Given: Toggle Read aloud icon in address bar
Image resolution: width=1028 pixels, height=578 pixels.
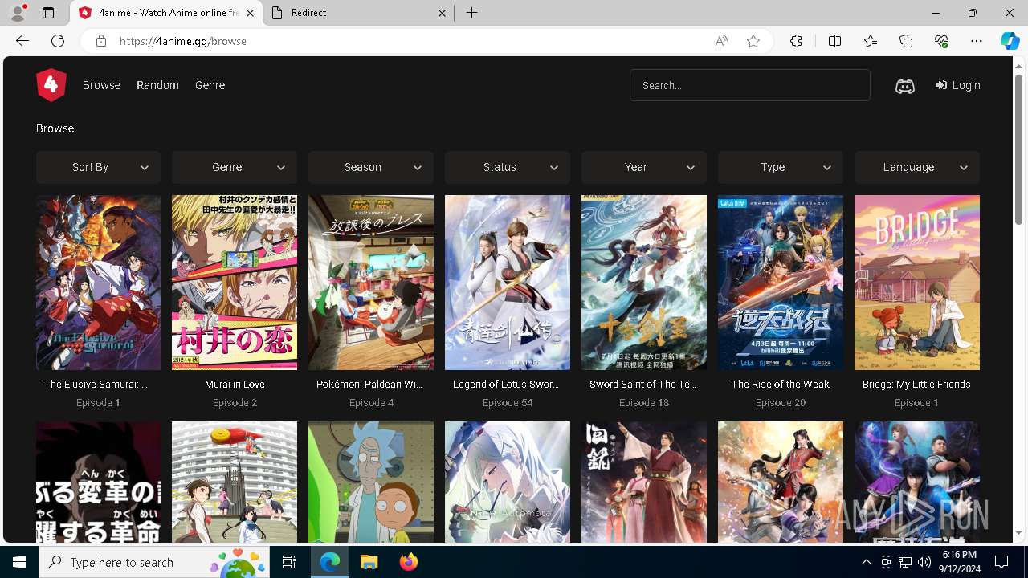Looking at the screenshot, I should [721, 41].
